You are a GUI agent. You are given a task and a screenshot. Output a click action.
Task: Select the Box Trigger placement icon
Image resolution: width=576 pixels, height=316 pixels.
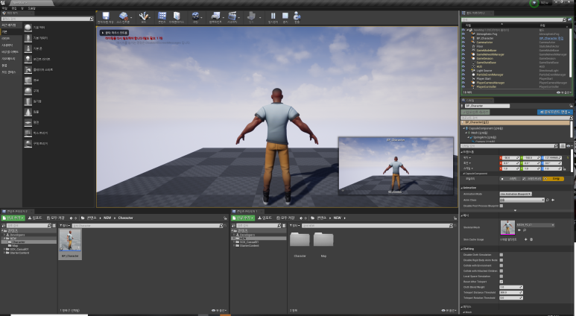coord(28,133)
